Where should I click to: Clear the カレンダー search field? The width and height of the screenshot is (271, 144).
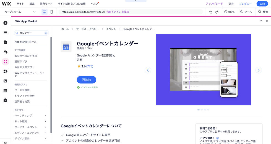click(x=46, y=33)
